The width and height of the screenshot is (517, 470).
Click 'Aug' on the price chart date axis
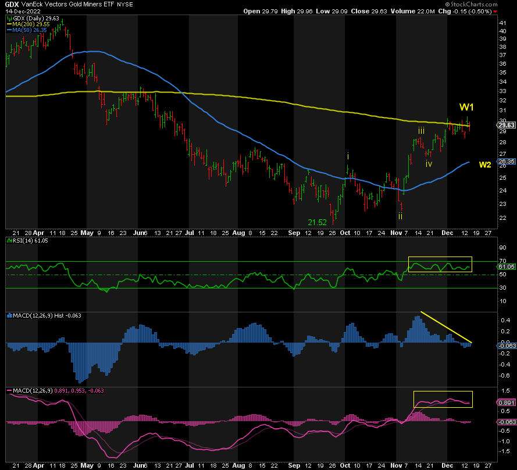[x=238, y=233]
